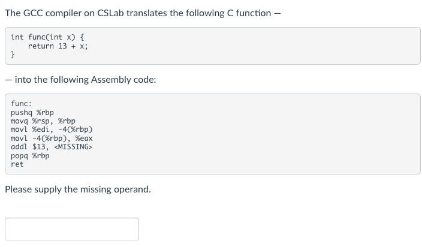
Task: Click the '$13' immediate value in addl
Action: click(40, 147)
